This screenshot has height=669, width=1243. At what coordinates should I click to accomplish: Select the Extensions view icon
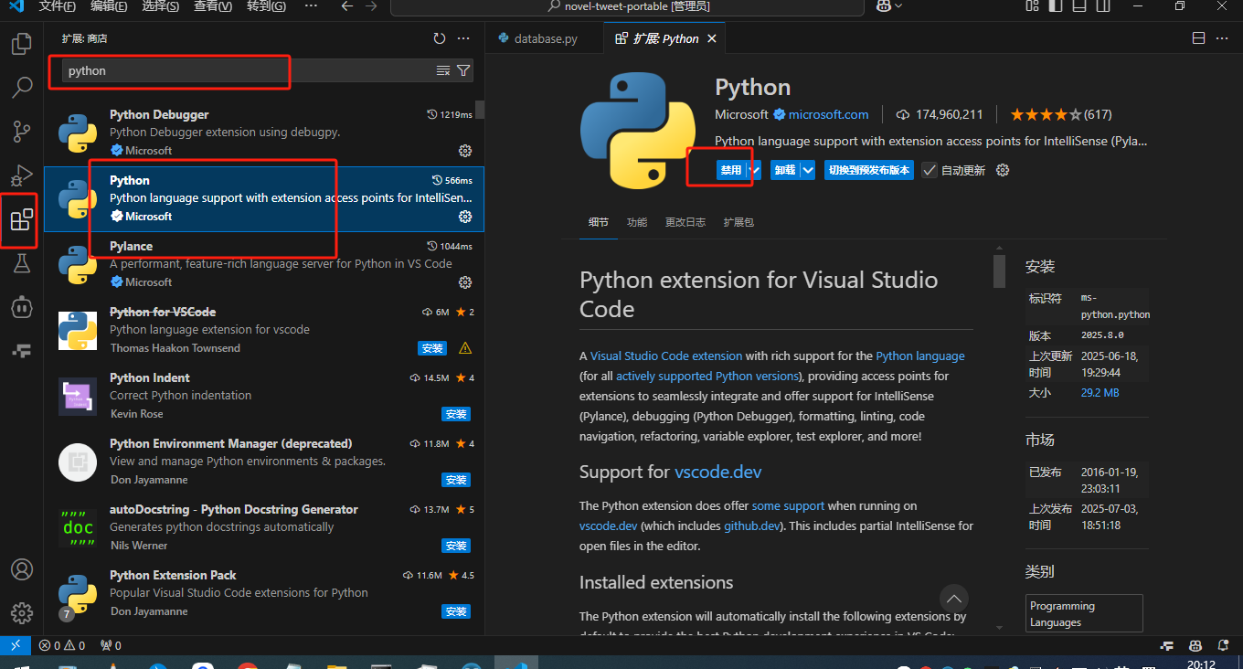[x=21, y=219]
